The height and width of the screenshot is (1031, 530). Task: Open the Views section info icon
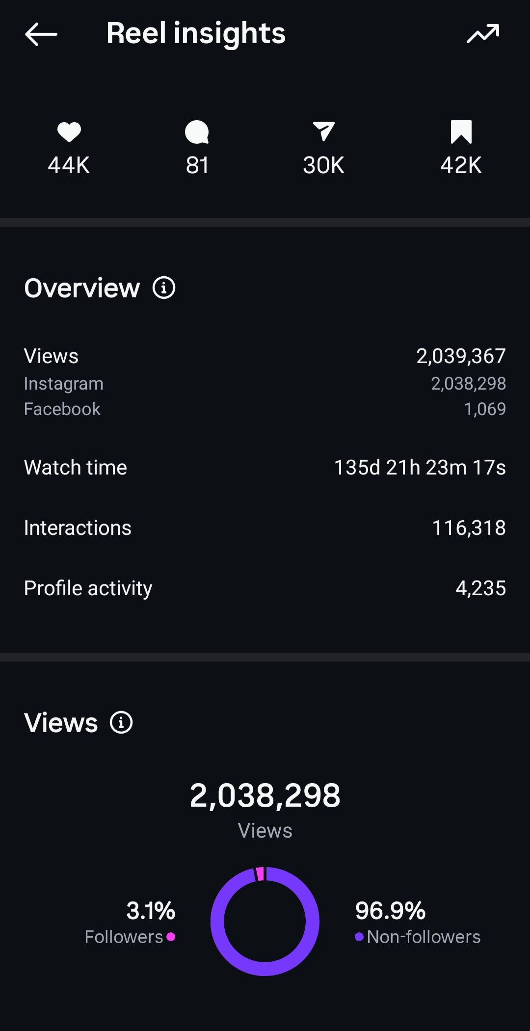click(x=121, y=722)
